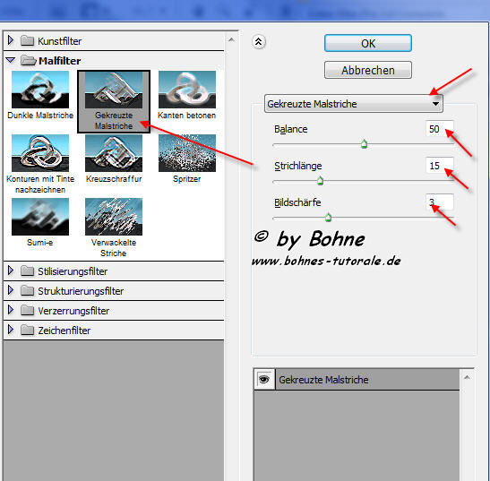The width and height of the screenshot is (490, 481).
Task: Select the Kreuzschraffur filter thumbnail
Action: [114, 153]
